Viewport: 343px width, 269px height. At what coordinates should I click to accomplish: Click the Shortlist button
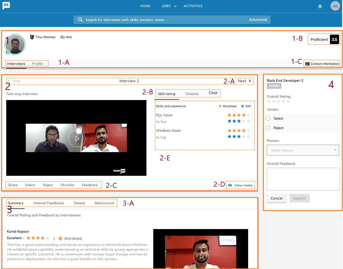pyautogui.click(x=67, y=185)
